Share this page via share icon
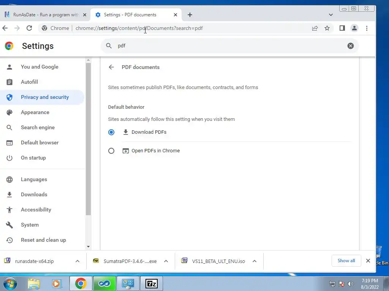The height and width of the screenshot is (291, 389). click(x=315, y=28)
